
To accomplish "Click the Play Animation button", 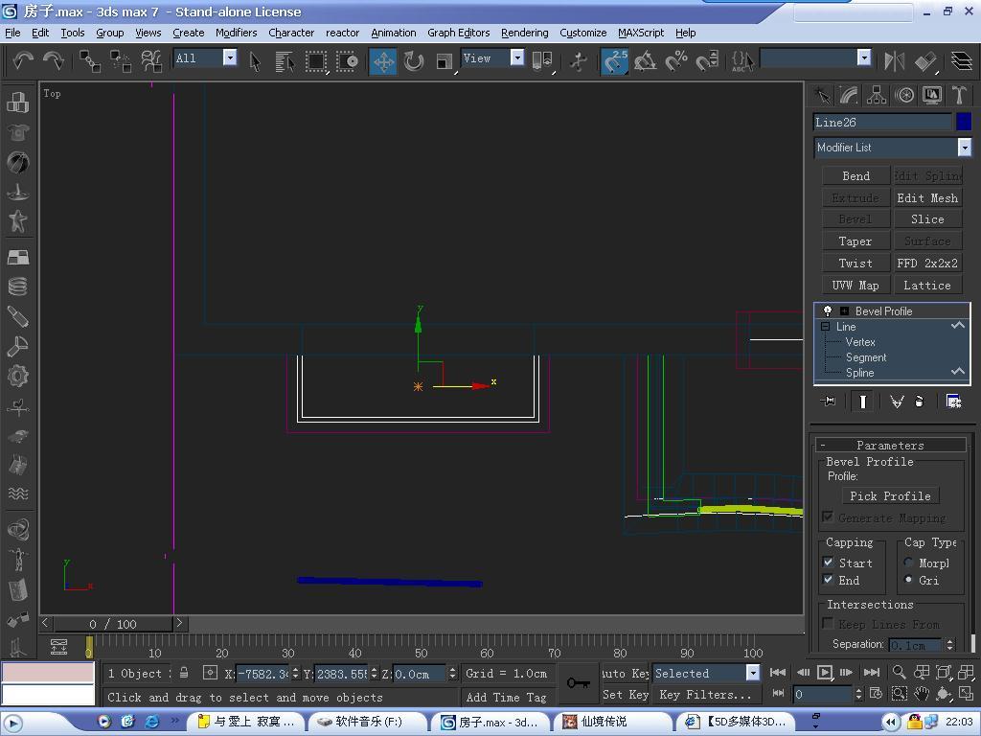I will [825, 673].
